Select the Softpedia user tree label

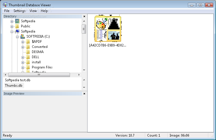click(x=28, y=21)
